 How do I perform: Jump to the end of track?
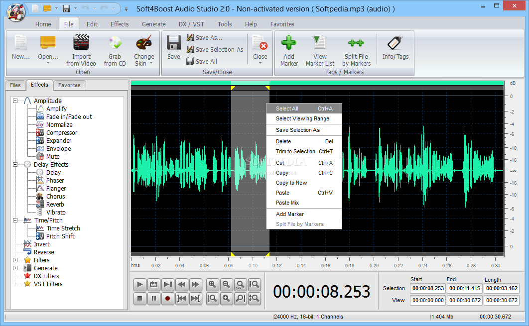coord(195,298)
